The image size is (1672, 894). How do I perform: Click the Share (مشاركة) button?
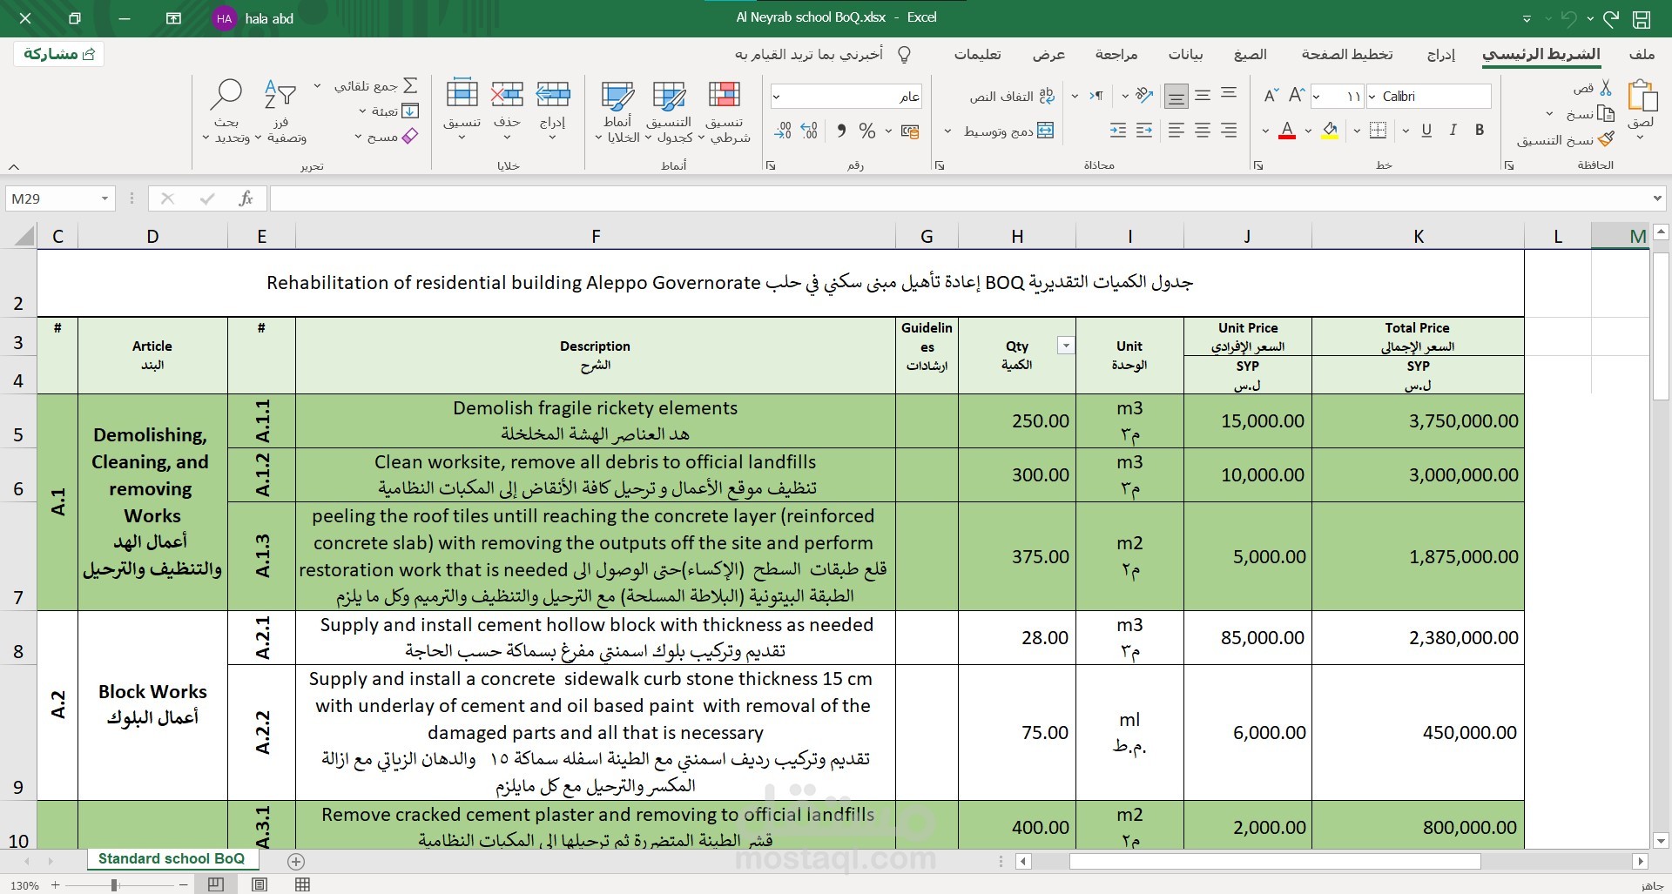click(59, 54)
